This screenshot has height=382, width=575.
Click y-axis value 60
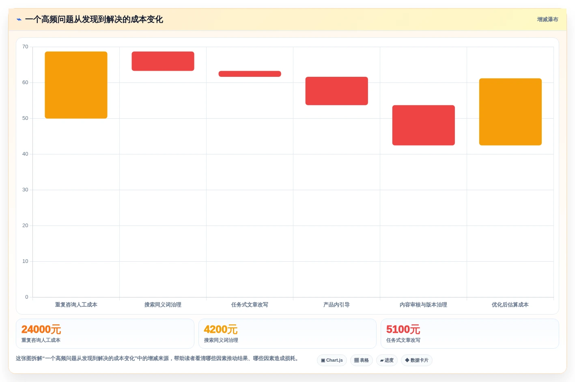25,82
